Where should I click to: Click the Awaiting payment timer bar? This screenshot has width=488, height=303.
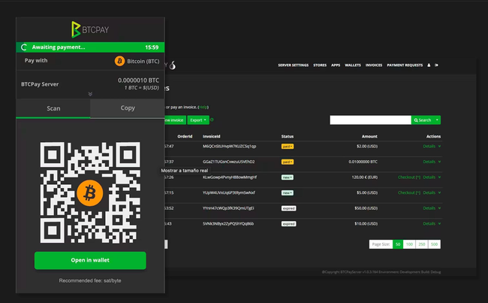coord(90,47)
